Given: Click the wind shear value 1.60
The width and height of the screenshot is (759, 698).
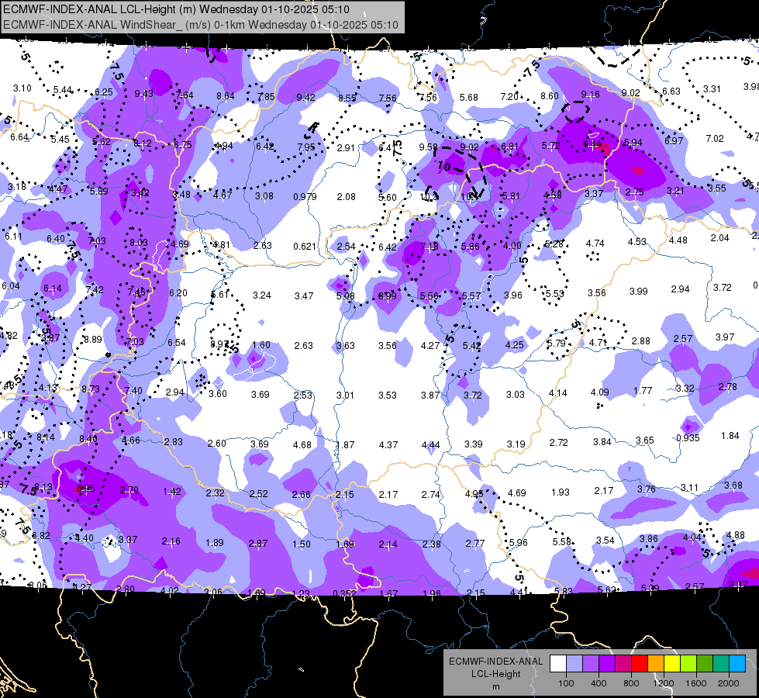Looking at the screenshot, I should coord(261,345).
